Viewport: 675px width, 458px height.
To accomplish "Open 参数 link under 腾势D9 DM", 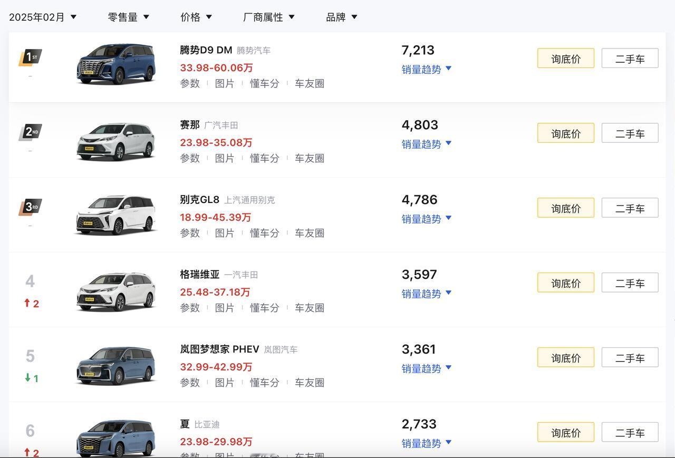I will click(190, 83).
